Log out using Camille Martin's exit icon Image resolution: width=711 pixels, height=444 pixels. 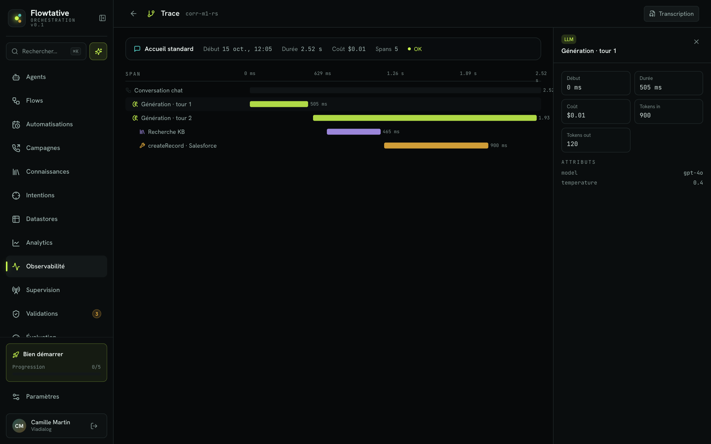click(x=94, y=426)
